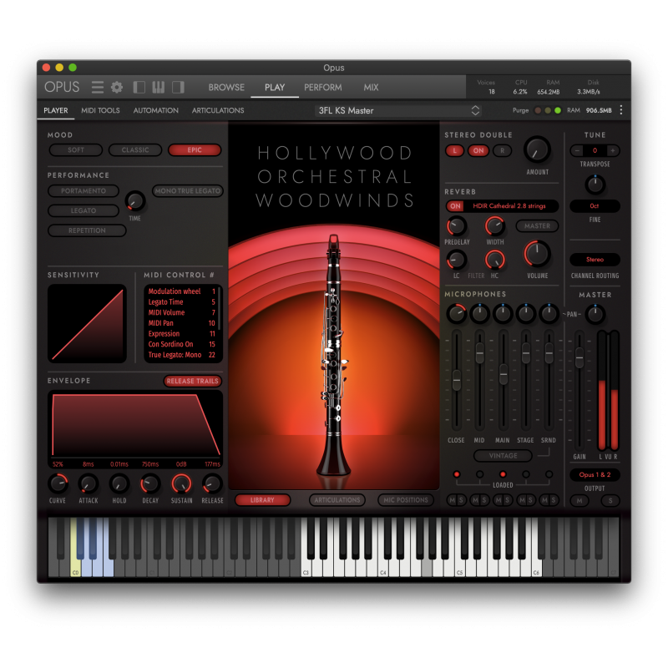Click the reverb MASTER button

click(537, 225)
